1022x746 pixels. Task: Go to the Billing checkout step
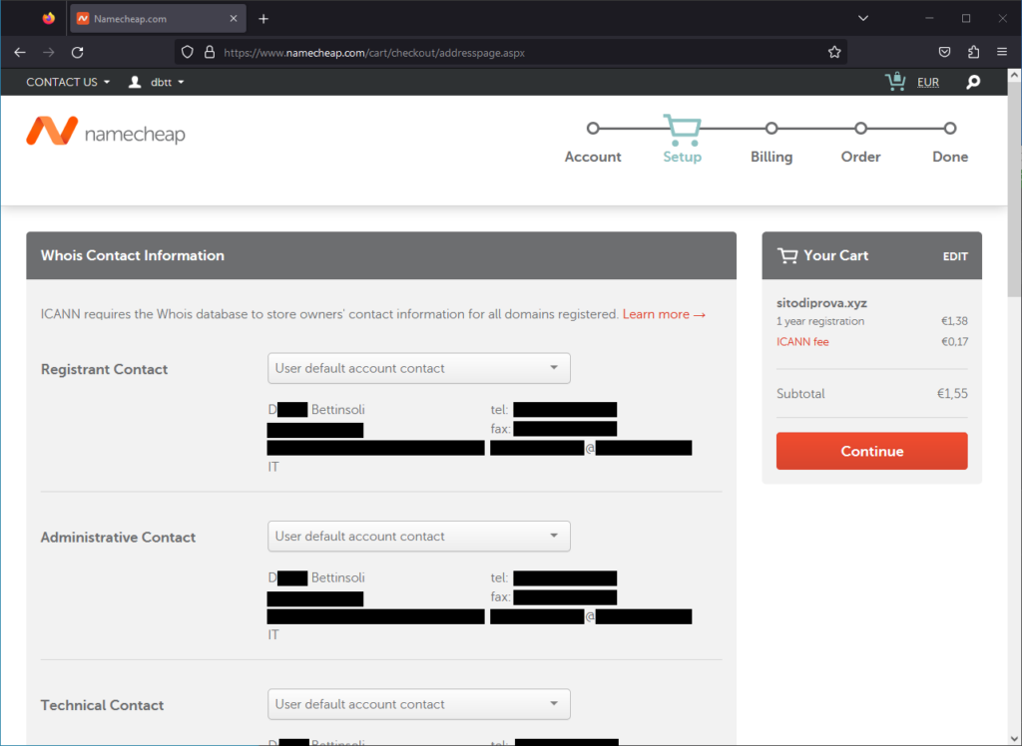point(771,142)
